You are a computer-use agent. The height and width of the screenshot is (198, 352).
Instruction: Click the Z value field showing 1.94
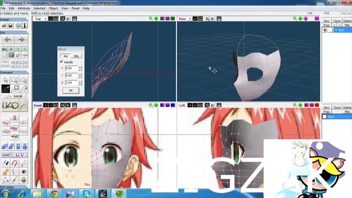pos(71,82)
